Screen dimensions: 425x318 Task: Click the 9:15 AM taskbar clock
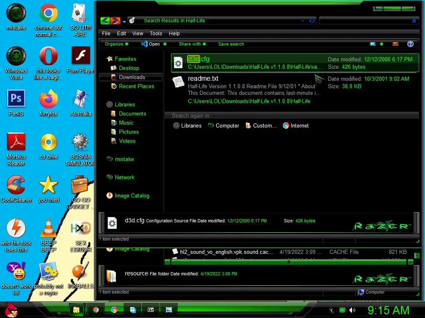click(x=388, y=310)
